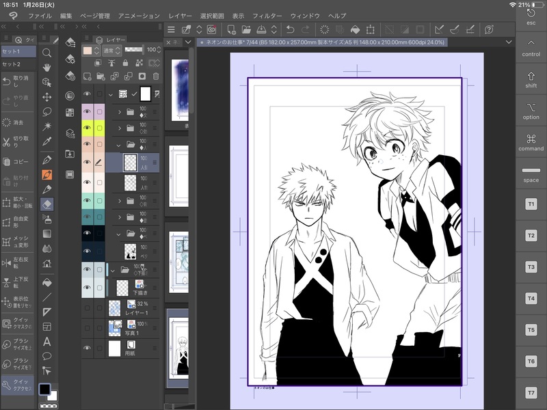
Task: Click the Delete layer trash icon
Action: (156, 77)
